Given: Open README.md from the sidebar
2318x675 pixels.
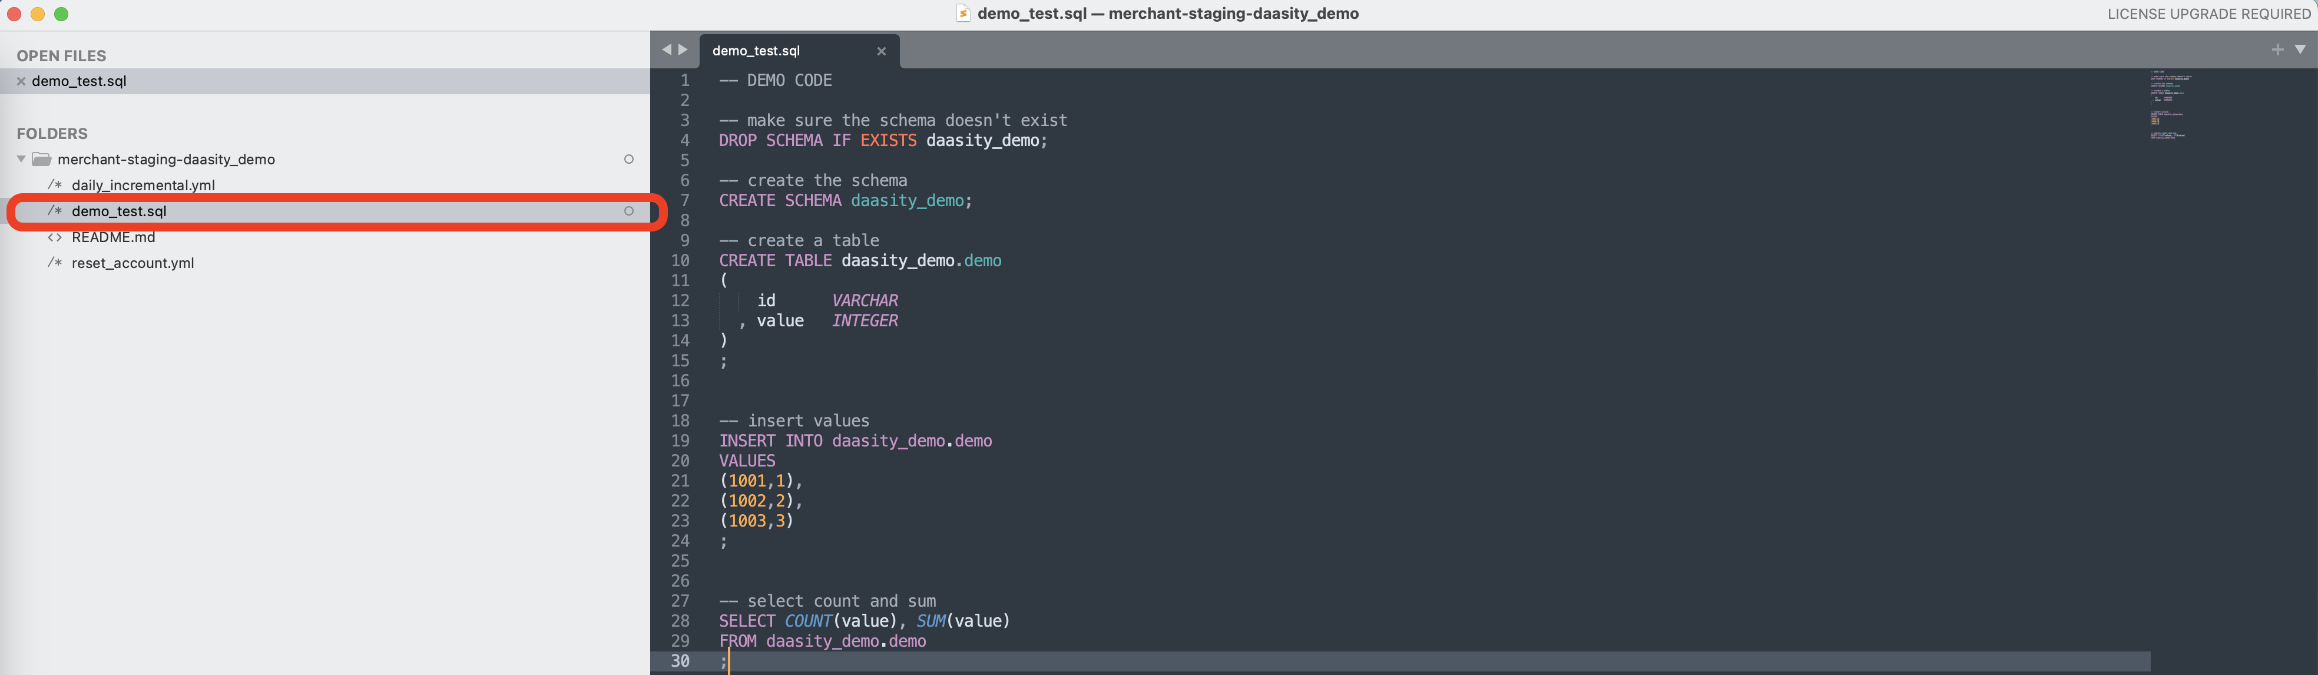Looking at the screenshot, I should tap(114, 237).
